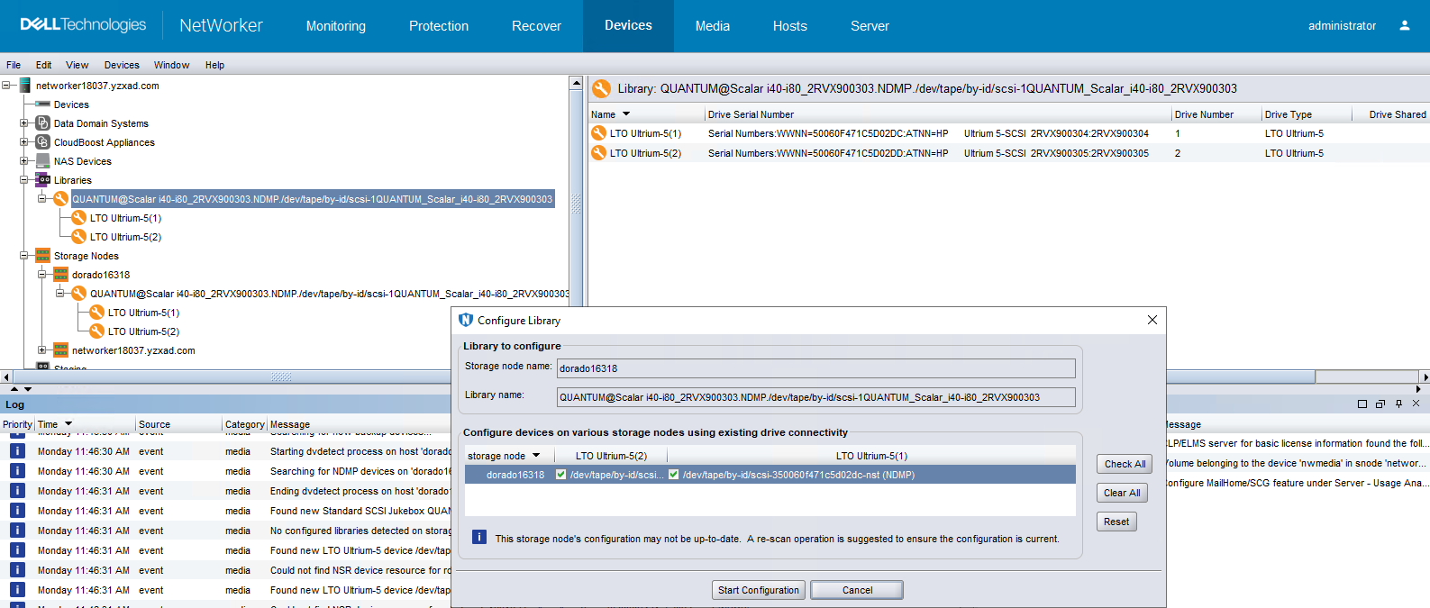Click the Check All button
1430x608 pixels.
point(1125,464)
